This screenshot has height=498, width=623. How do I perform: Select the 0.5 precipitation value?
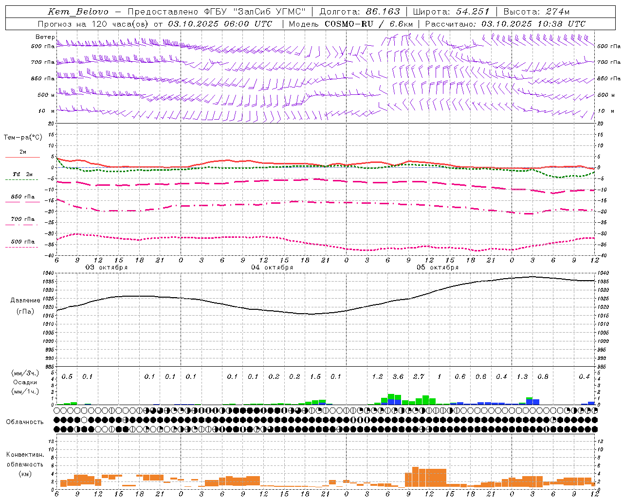click(x=67, y=377)
